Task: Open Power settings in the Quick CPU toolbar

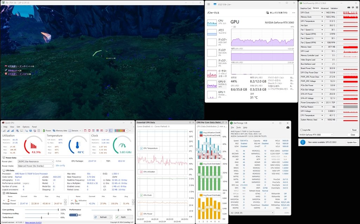Action: [47, 130]
